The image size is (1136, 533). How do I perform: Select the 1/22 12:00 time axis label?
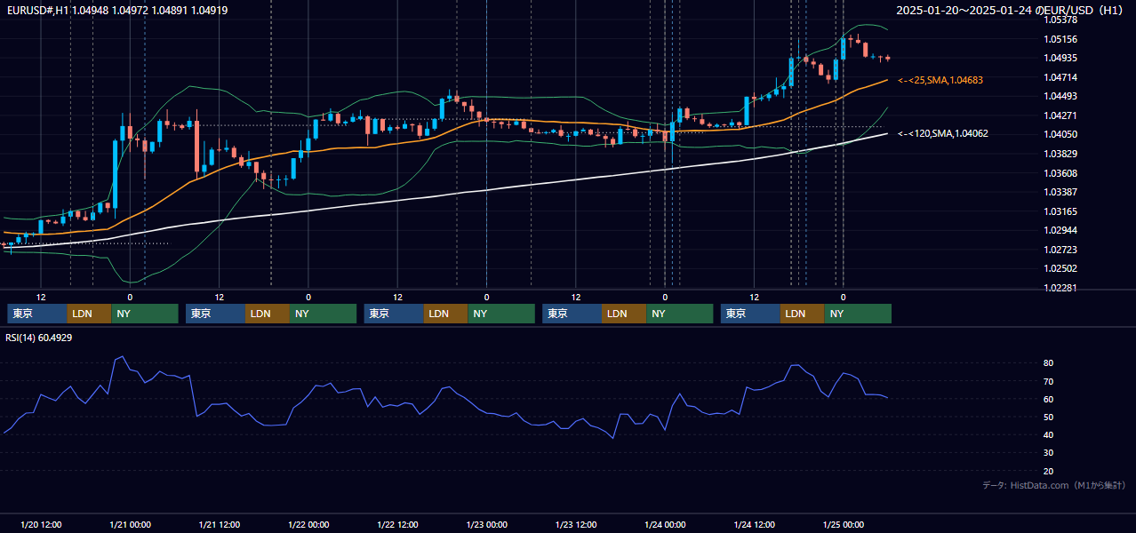coord(398,525)
